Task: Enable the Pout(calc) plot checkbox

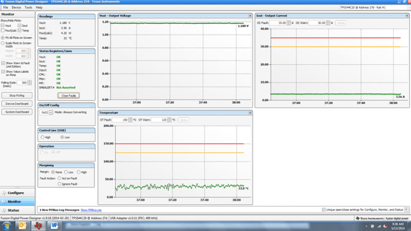Action: pyautogui.click(x=3, y=31)
